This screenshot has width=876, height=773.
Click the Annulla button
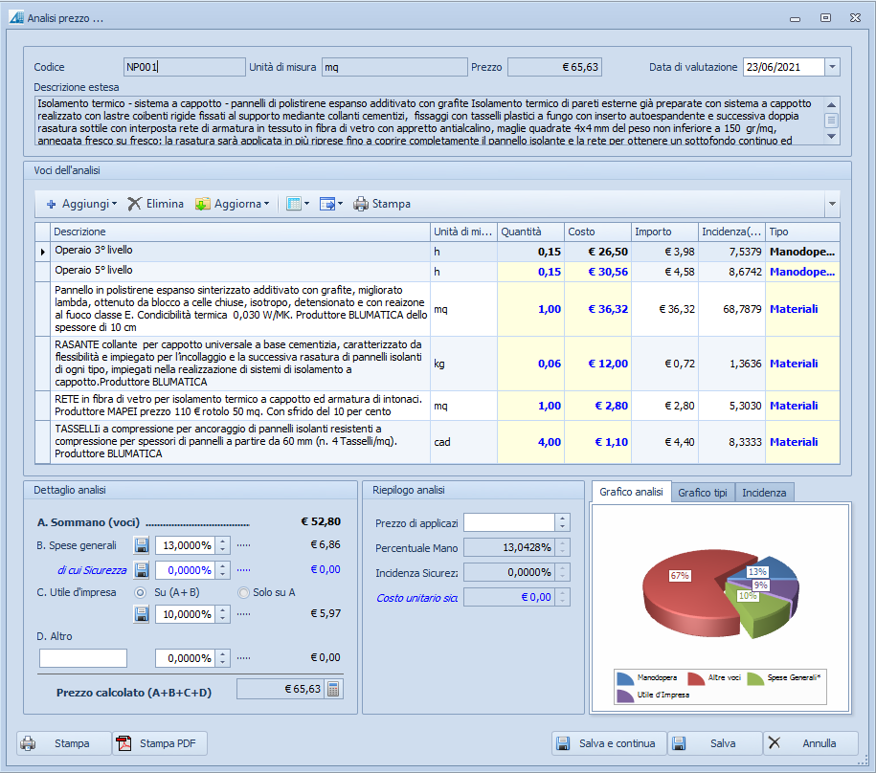point(810,743)
